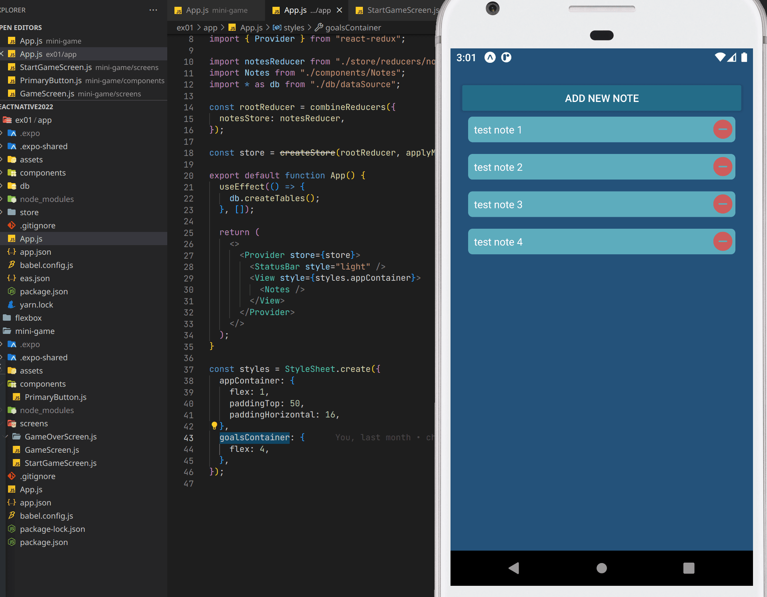This screenshot has width=767, height=597.
Task: Close App.js ex01/app in Open Editors
Action: 2,54
